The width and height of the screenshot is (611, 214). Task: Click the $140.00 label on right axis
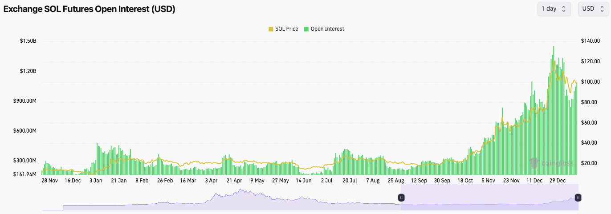pyautogui.click(x=591, y=41)
